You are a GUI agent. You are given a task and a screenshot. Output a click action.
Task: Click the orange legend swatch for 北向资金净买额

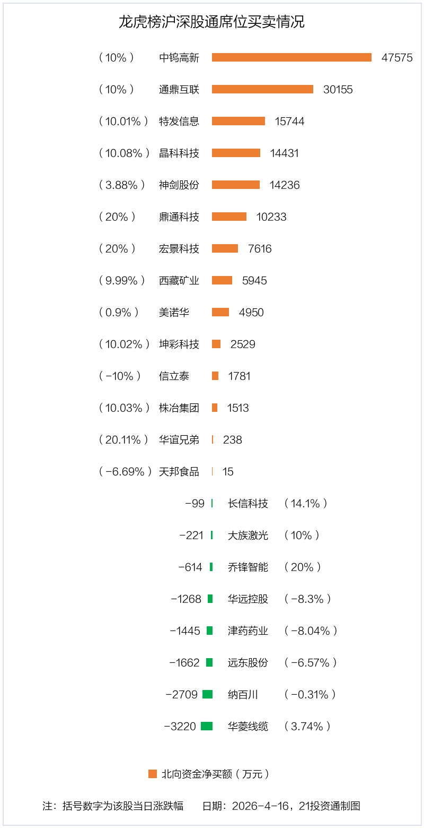[x=153, y=774]
